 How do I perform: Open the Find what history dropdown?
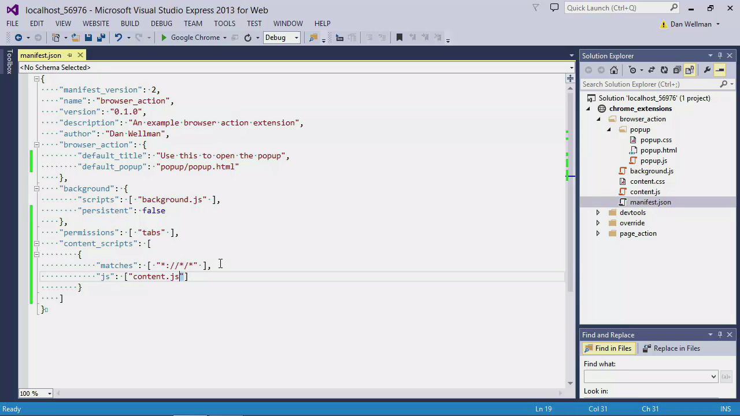pos(713,377)
